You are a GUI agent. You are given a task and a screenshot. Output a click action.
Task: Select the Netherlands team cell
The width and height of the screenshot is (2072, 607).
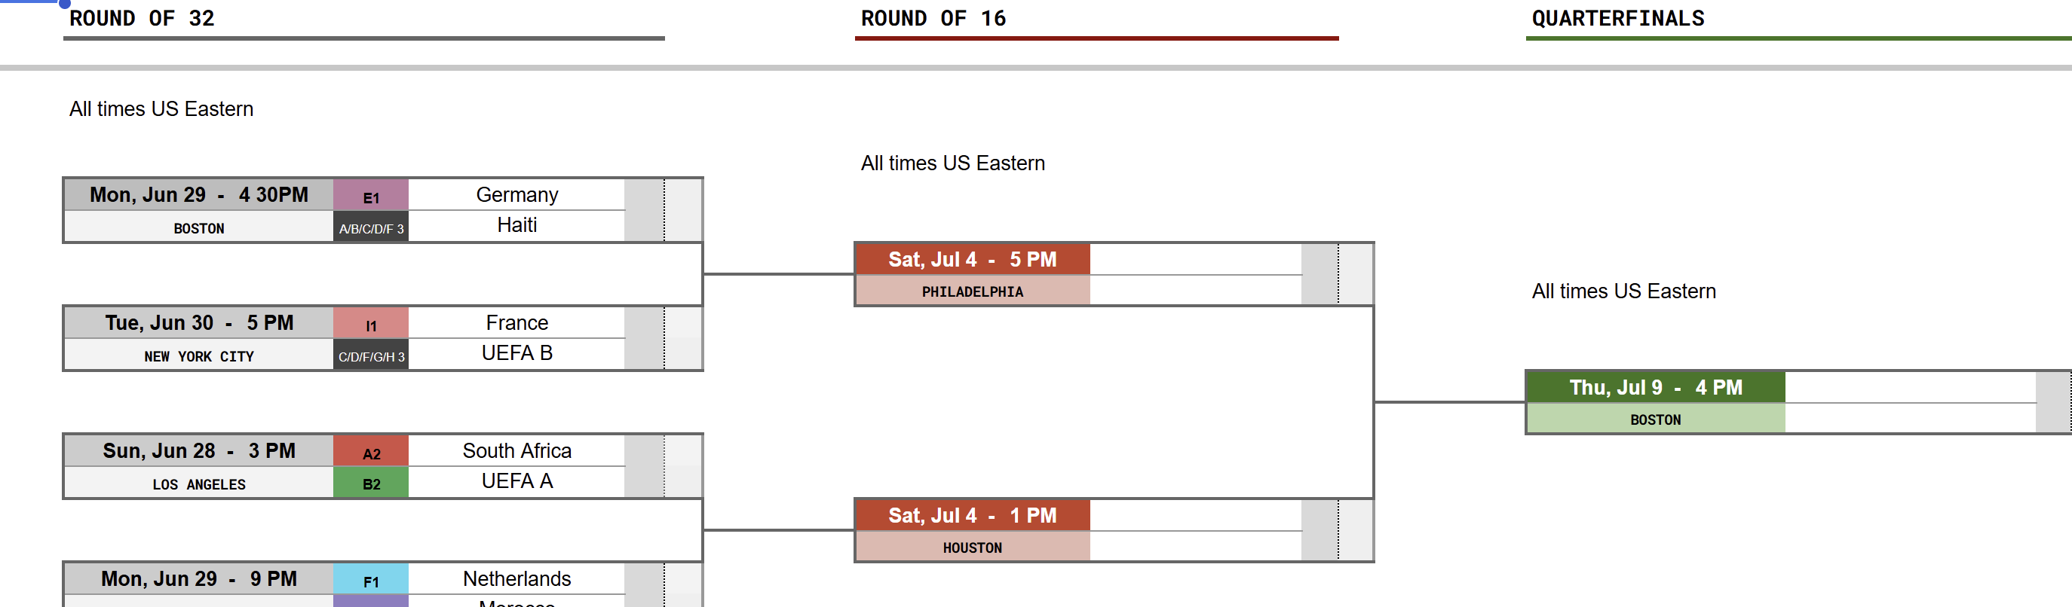516,579
